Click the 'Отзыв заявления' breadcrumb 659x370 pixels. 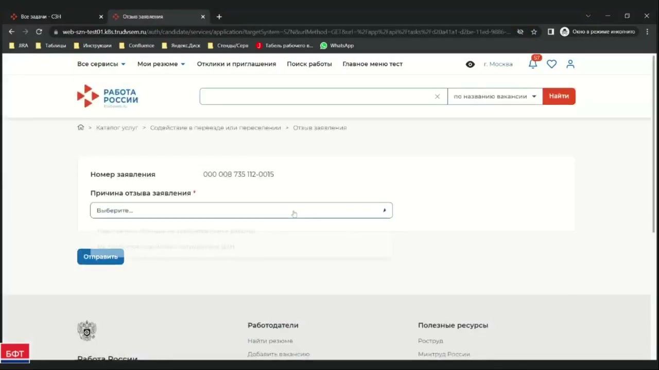(320, 127)
